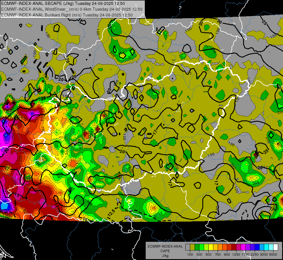Click the legend tick label 900
Viewport: 283px width, 260px height.
(x=227, y=255)
